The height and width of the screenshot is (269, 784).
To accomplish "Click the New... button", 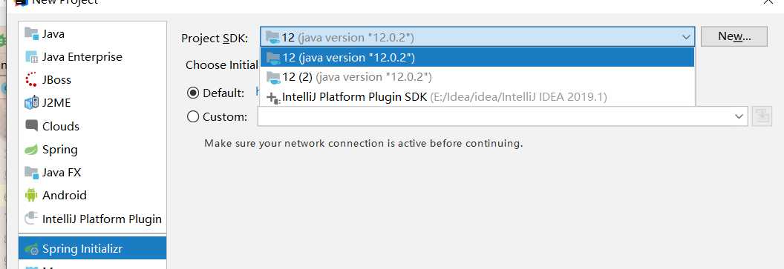I will (x=734, y=36).
